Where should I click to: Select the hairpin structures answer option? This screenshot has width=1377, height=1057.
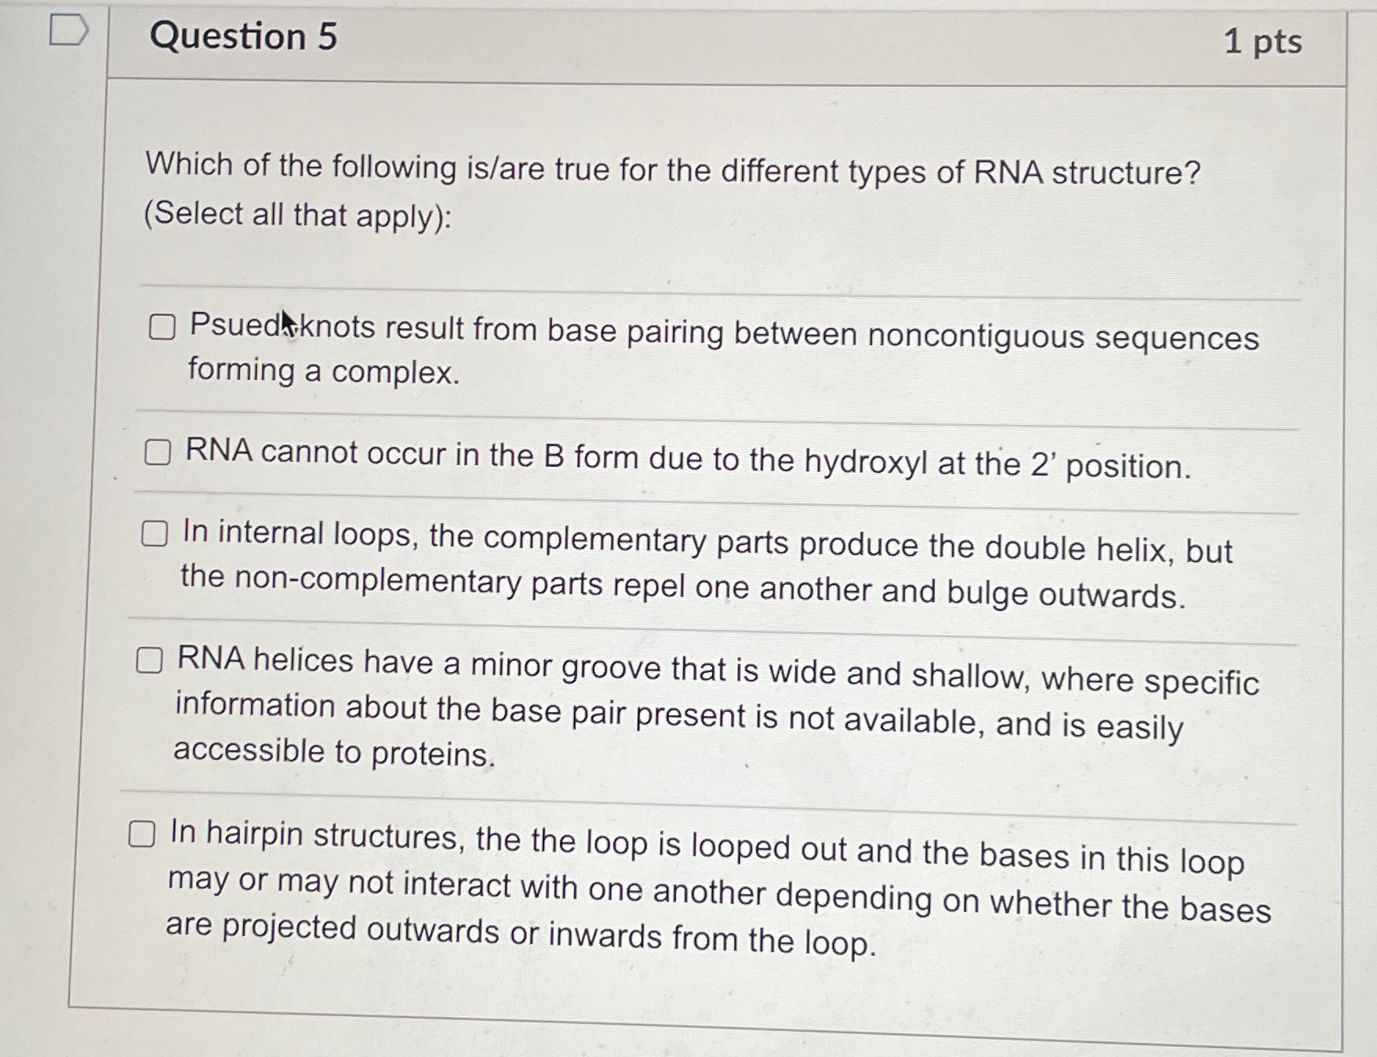(144, 836)
